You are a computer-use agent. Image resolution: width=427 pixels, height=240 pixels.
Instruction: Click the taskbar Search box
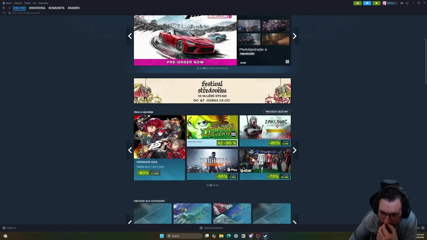[184, 236]
